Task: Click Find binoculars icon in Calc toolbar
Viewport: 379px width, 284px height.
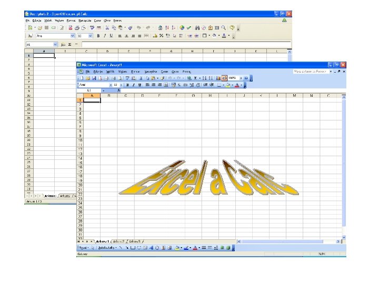Action: pyautogui.click(x=197, y=28)
